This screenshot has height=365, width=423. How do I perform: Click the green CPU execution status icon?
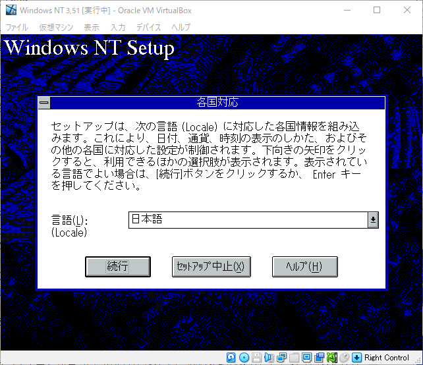[x=332, y=358]
